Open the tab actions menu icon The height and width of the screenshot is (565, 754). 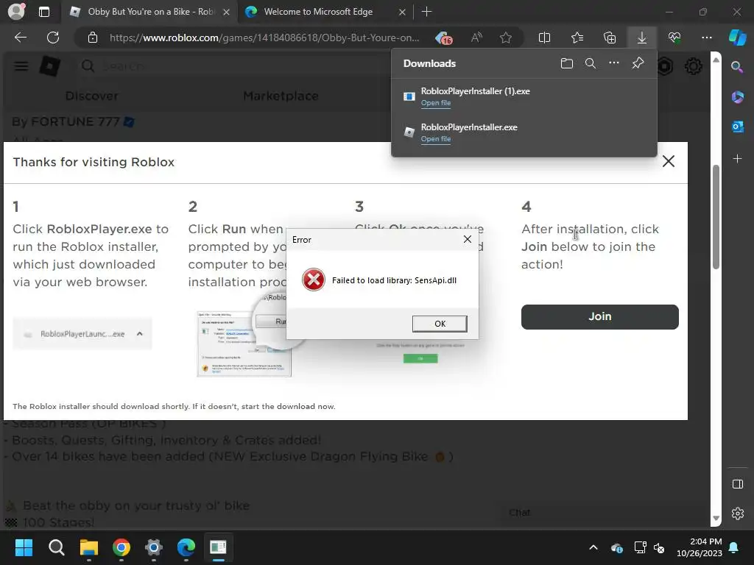coord(43,12)
